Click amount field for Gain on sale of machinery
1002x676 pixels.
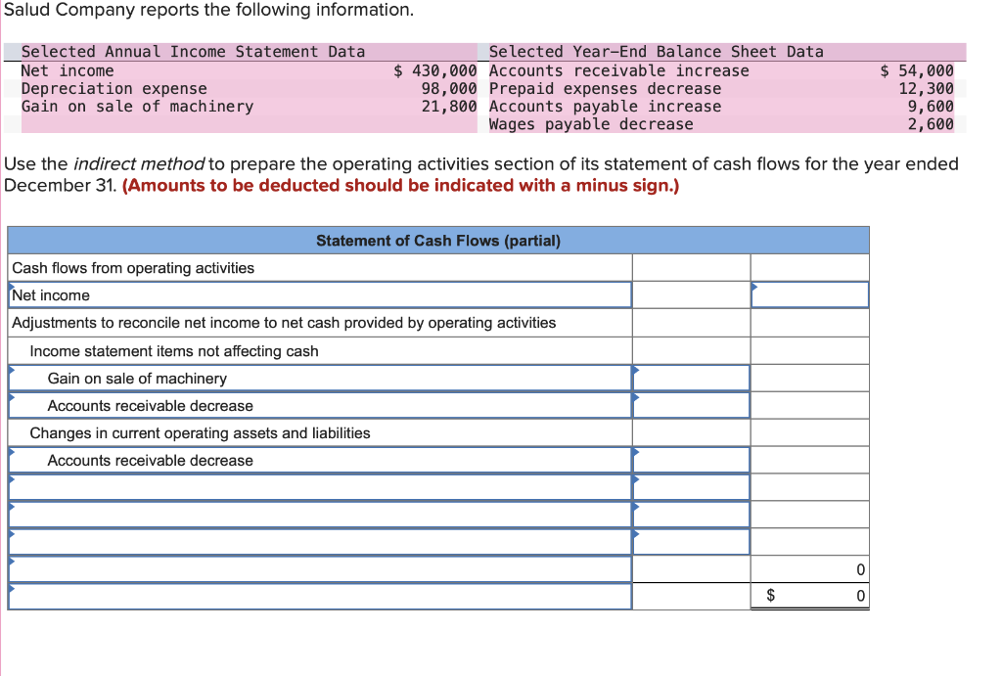coord(692,379)
